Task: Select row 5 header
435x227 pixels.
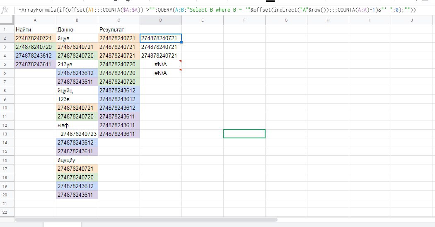Action: tap(7, 64)
